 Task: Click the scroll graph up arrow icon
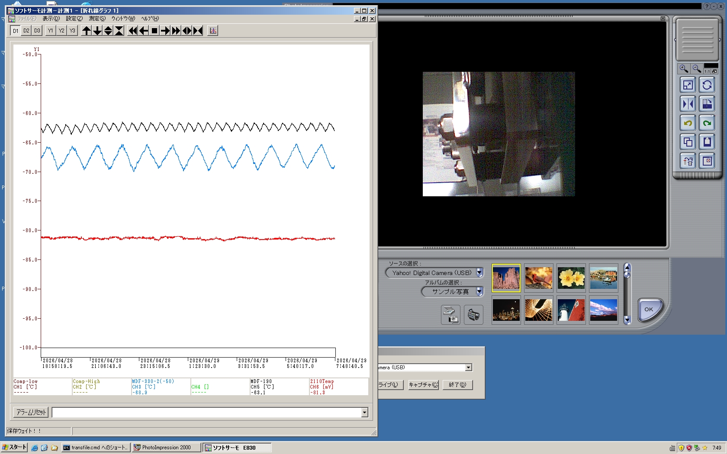(87, 31)
